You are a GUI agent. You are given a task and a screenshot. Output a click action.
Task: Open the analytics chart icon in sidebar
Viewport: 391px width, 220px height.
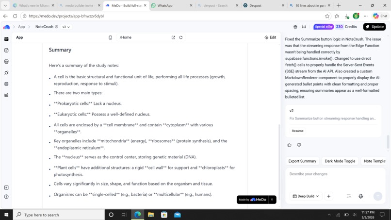pos(6,95)
